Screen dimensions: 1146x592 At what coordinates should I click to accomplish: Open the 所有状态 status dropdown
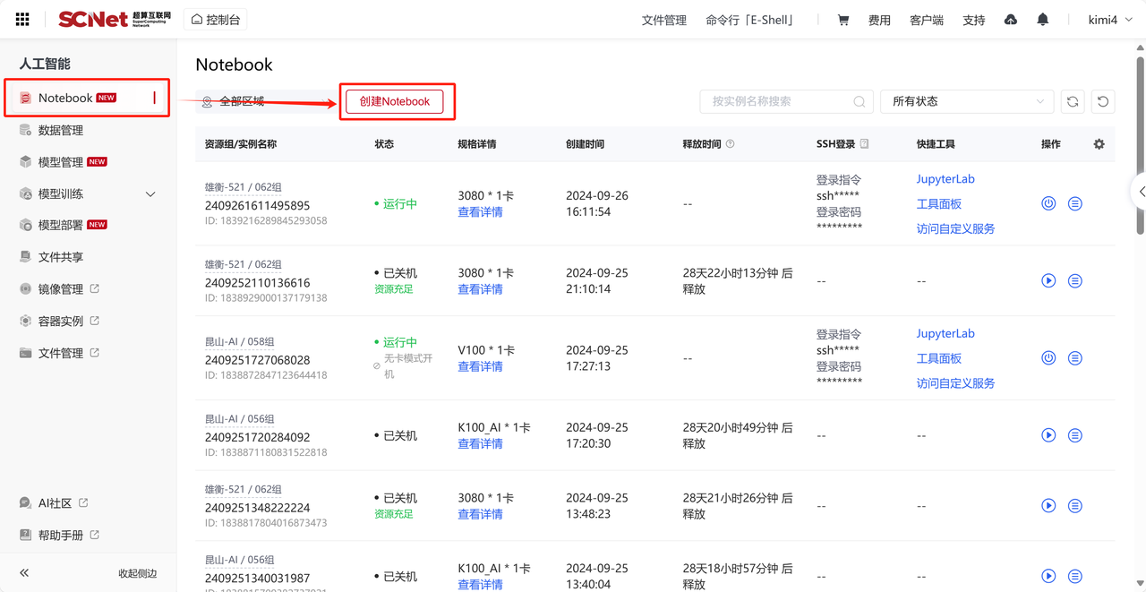(967, 102)
